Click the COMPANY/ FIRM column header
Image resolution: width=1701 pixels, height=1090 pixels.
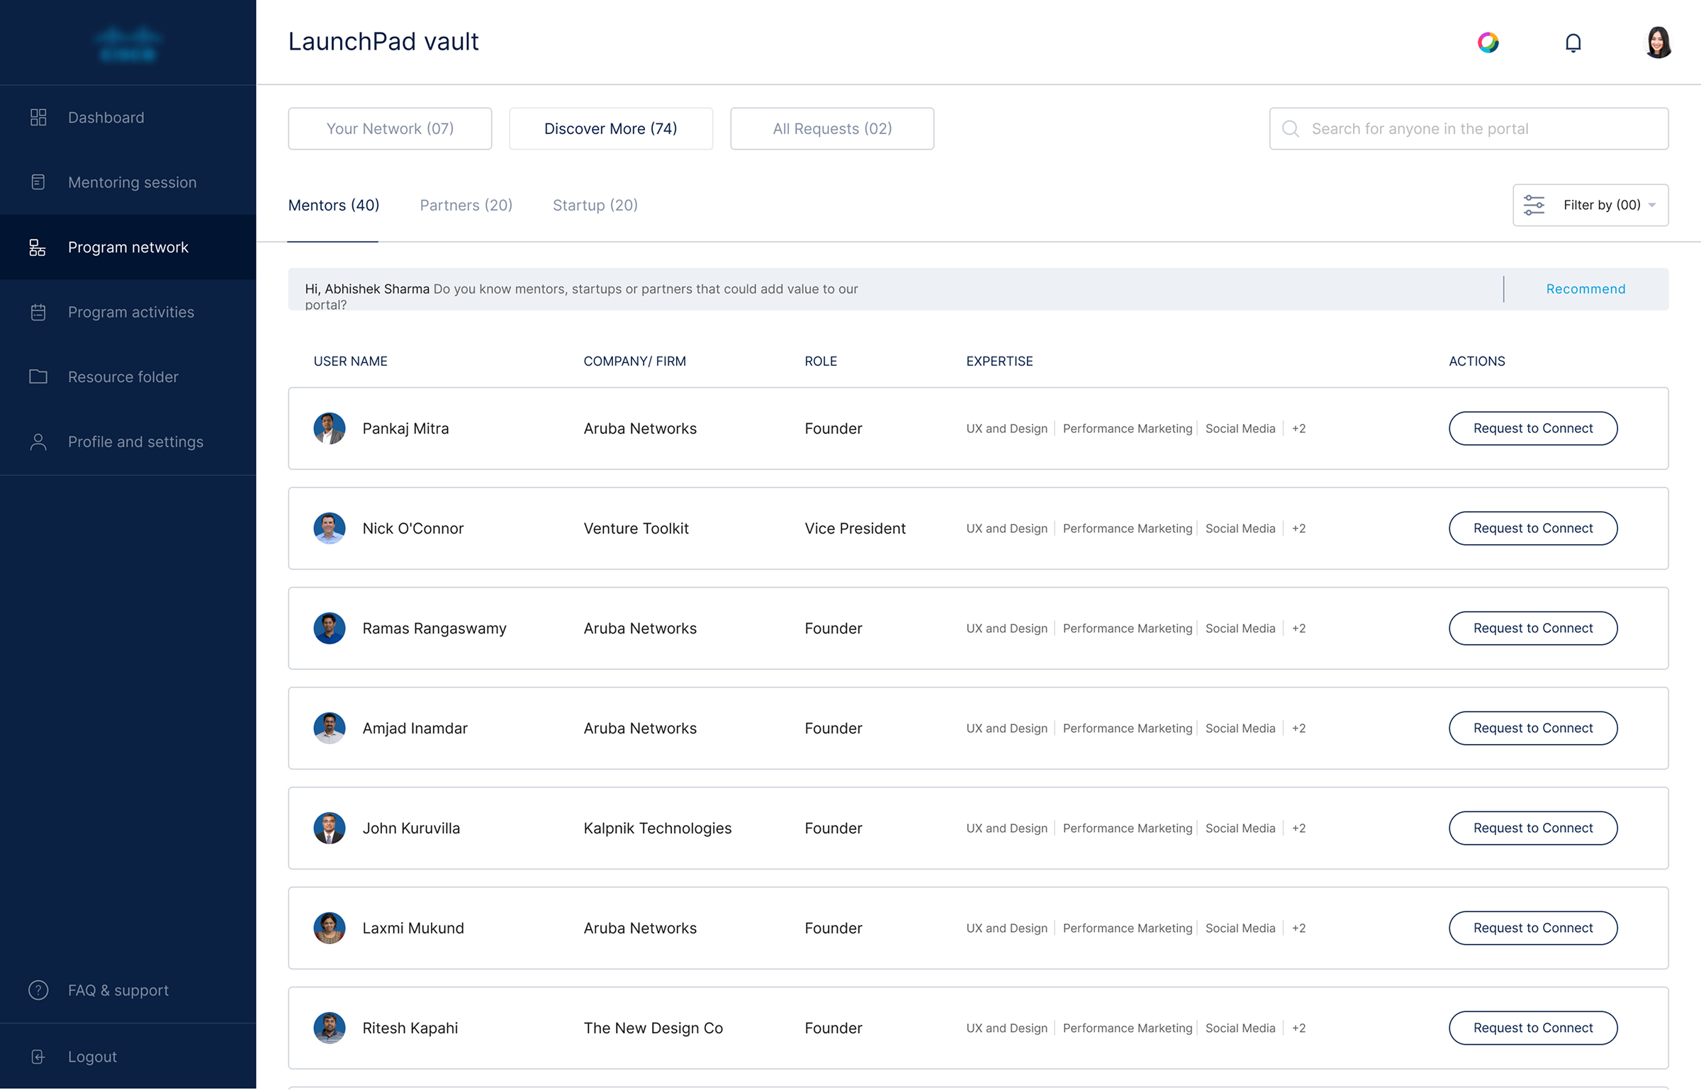pos(635,361)
